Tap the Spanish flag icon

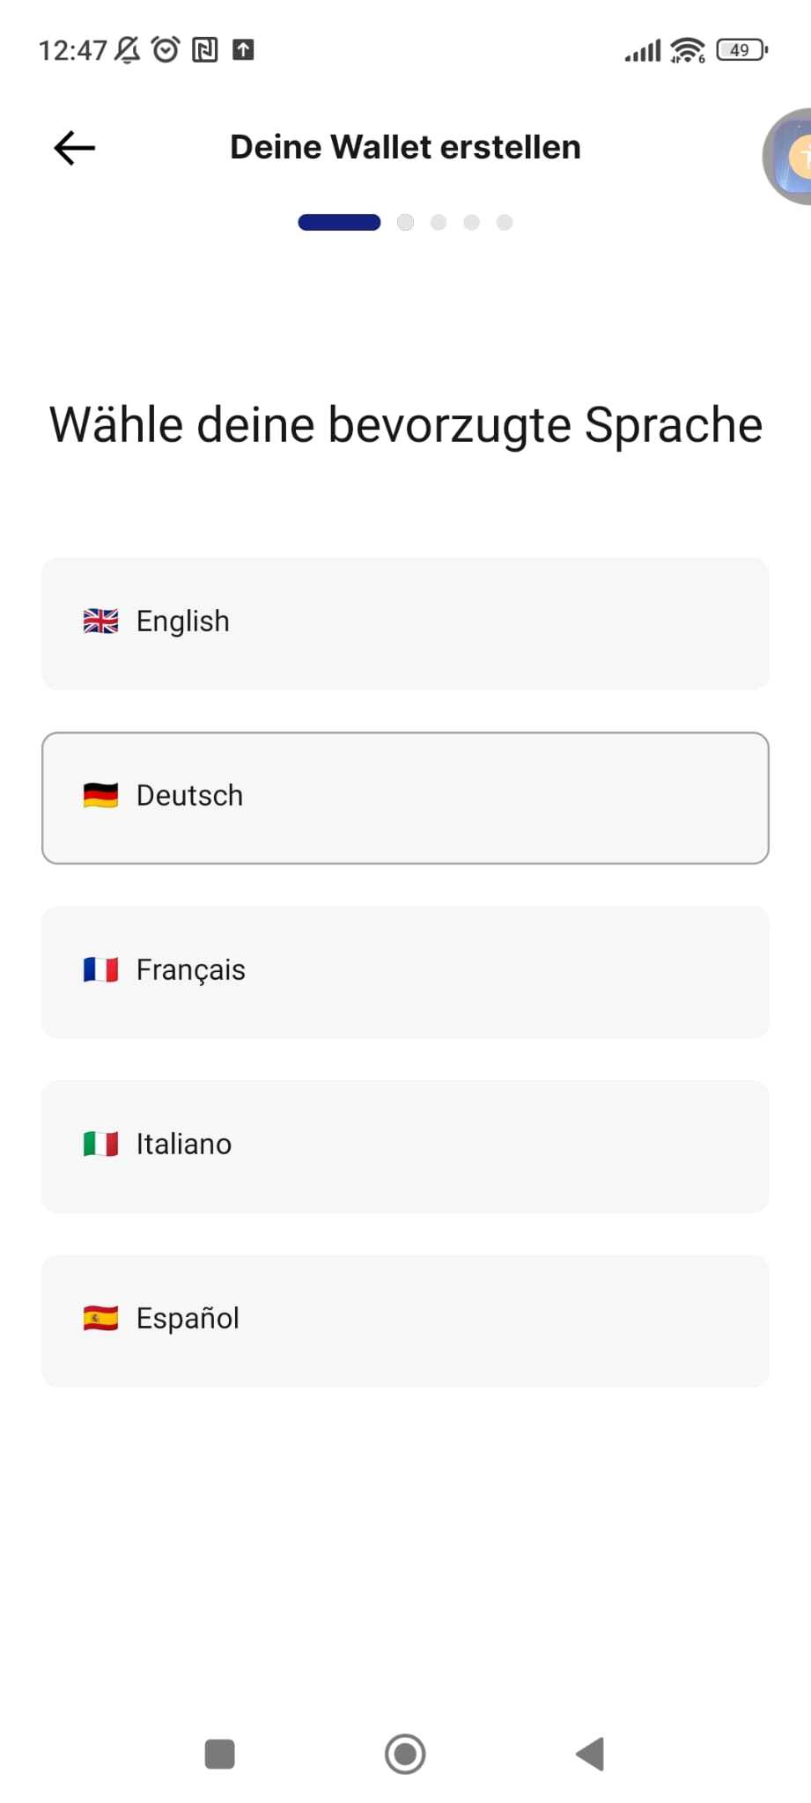tap(100, 1319)
